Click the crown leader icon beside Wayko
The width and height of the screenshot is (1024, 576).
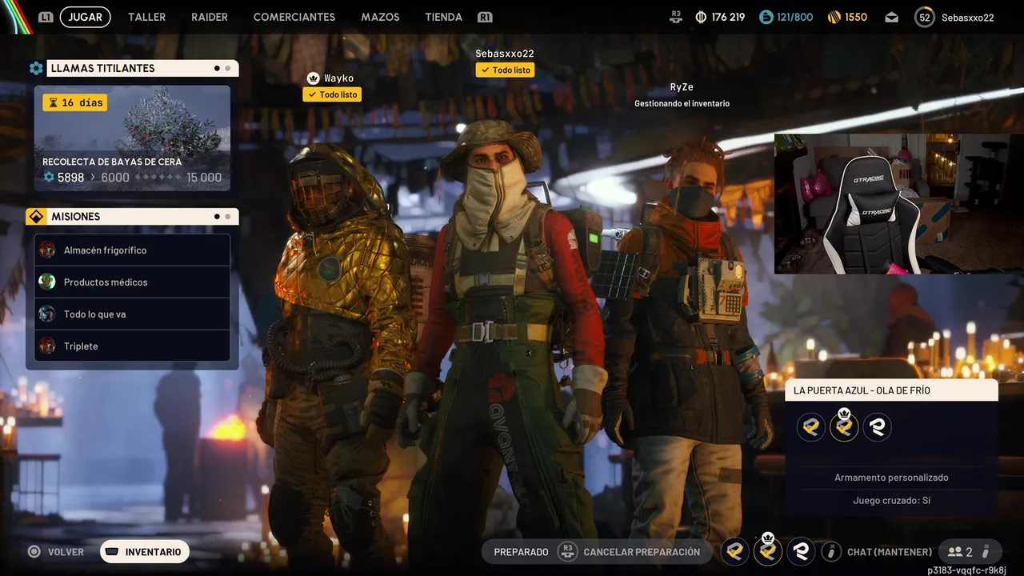click(x=313, y=78)
